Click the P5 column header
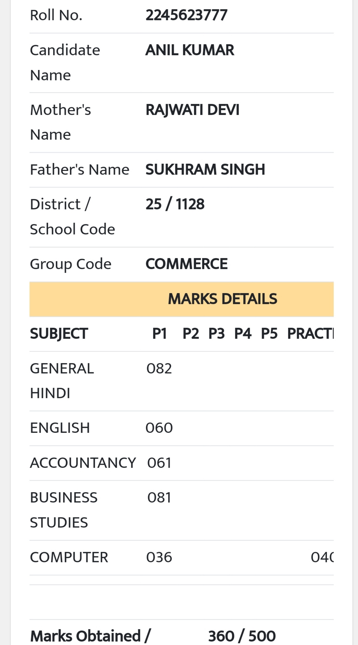The image size is (358, 645). tap(269, 334)
